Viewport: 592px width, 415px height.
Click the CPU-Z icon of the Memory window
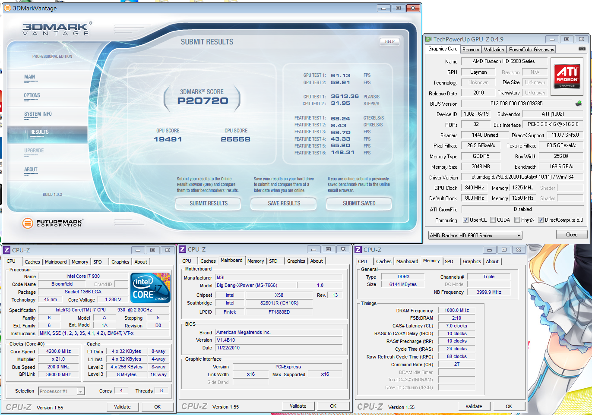[x=358, y=250]
